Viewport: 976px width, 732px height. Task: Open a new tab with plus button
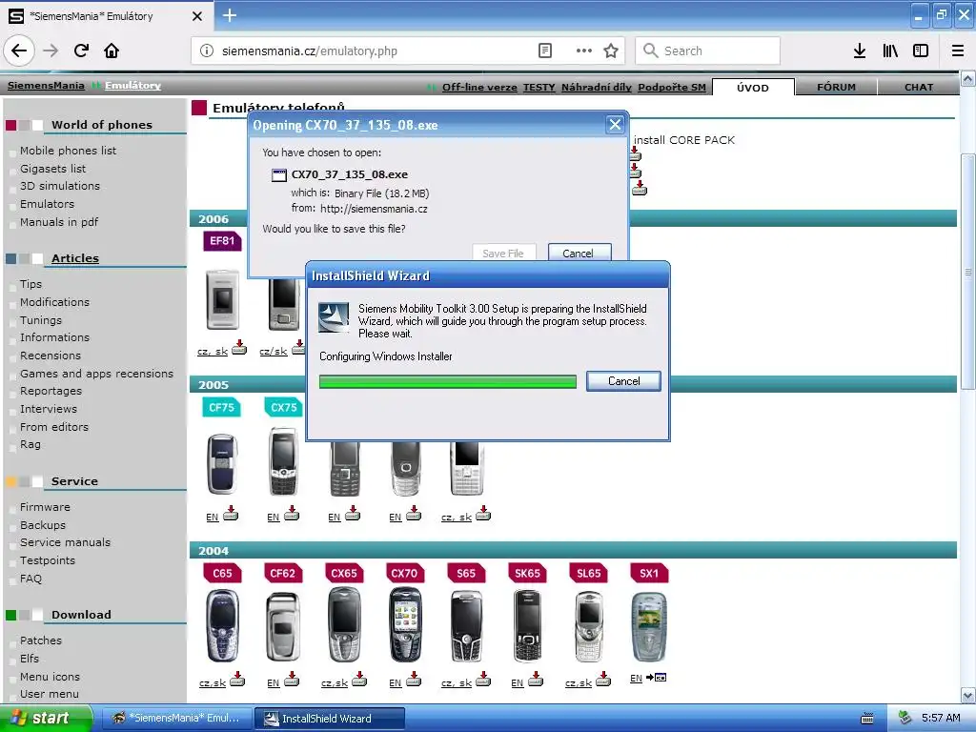pos(230,15)
